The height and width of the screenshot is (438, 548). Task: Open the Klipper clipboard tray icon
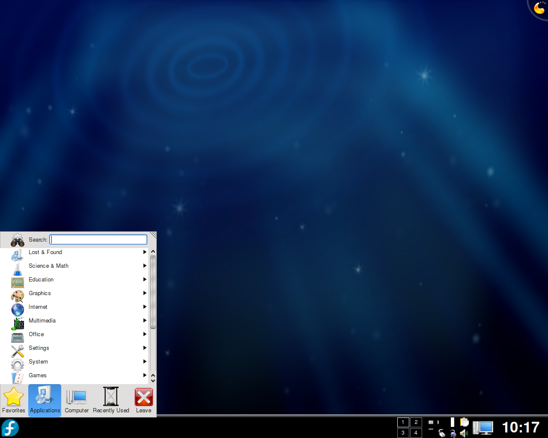click(464, 422)
